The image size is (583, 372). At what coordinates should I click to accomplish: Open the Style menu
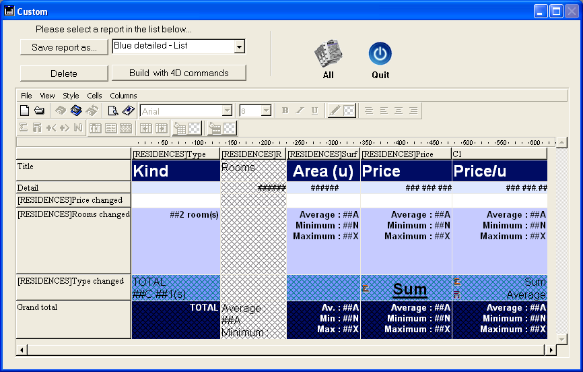[71, 96]
